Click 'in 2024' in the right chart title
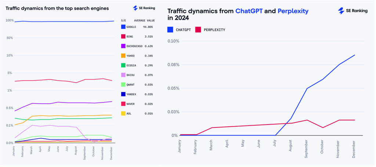This screenshot has height=167, width=376. pyautogui.click(x=178, y=18)
